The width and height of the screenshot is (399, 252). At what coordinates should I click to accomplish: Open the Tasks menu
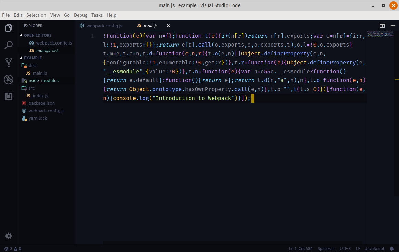tap(97, 15)
